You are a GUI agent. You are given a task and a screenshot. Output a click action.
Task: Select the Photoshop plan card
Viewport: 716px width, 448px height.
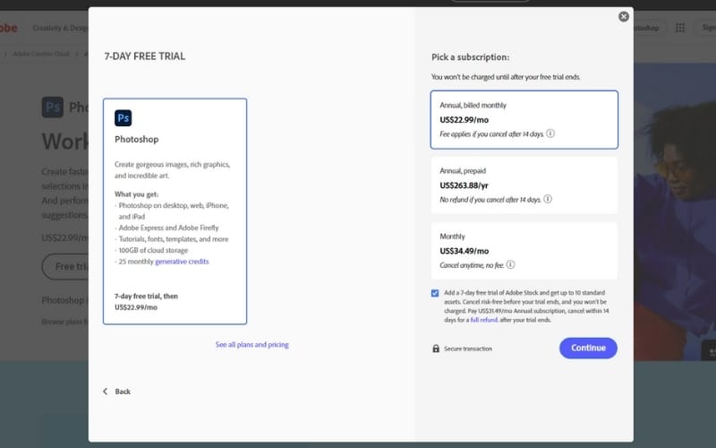click(175, 211)
